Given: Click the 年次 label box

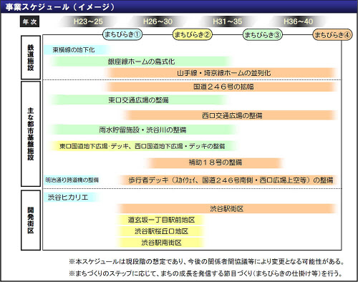Looking at the screenshot, I should pos(29,21).
